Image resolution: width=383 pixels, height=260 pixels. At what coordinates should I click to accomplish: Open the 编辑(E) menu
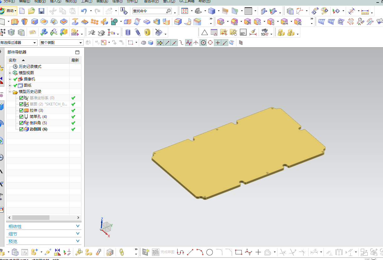point(24,1)
